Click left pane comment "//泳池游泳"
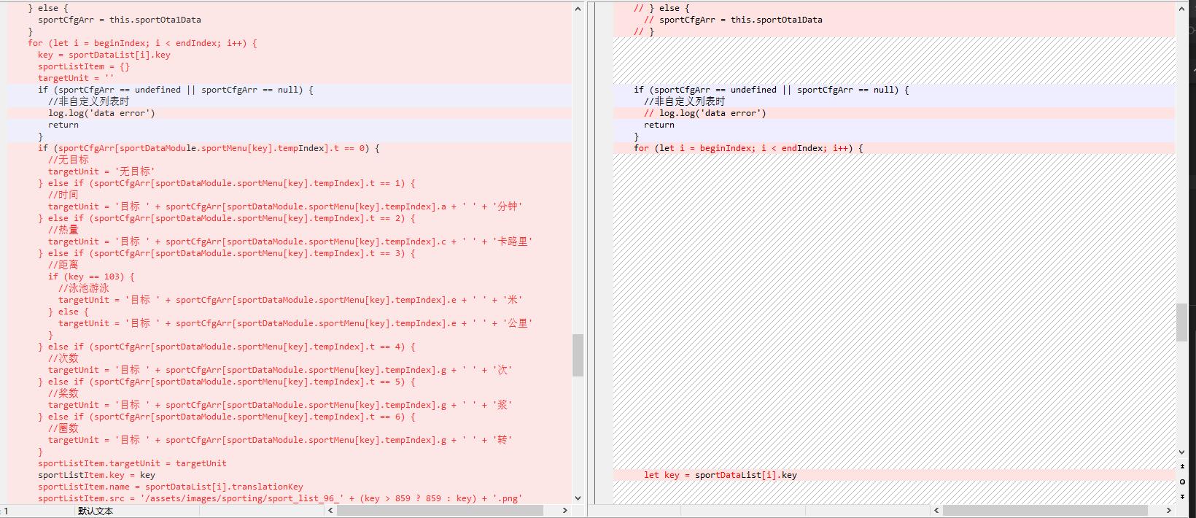1196x518 pixels. pyautogui.click(x=84, y=288)
